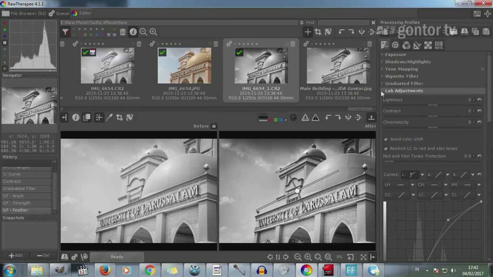The height and width of the screenshot is (277, 493).
Task: Switch to the Transform tab icon
Action: coord(417,45)
